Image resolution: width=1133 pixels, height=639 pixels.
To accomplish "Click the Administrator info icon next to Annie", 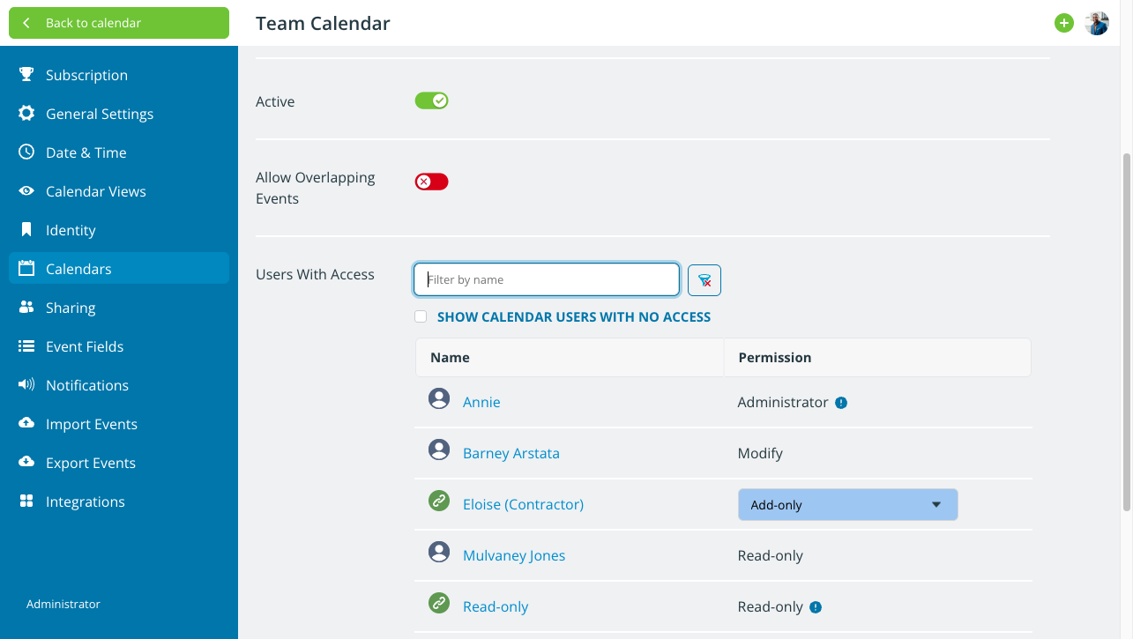I will click(841, 403).
